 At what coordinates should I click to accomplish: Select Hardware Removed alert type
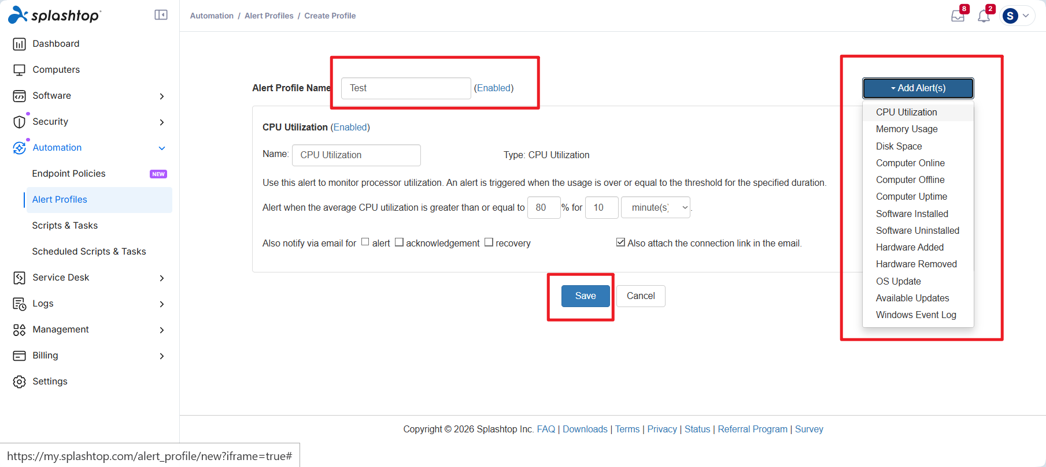pos(918,264)
